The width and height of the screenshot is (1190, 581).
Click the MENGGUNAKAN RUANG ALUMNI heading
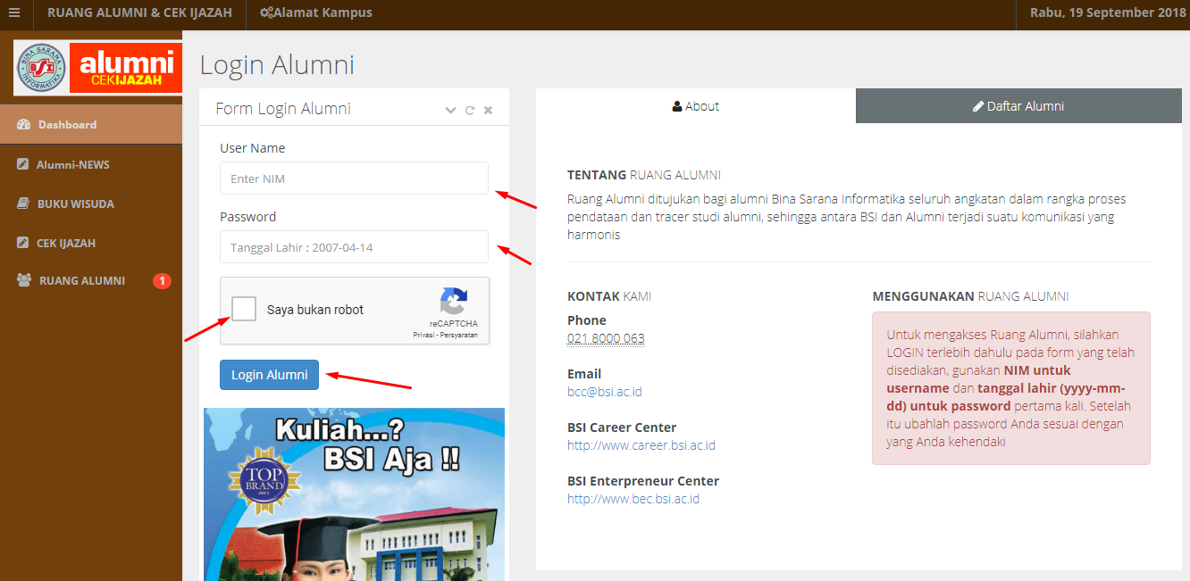point(970,296)
